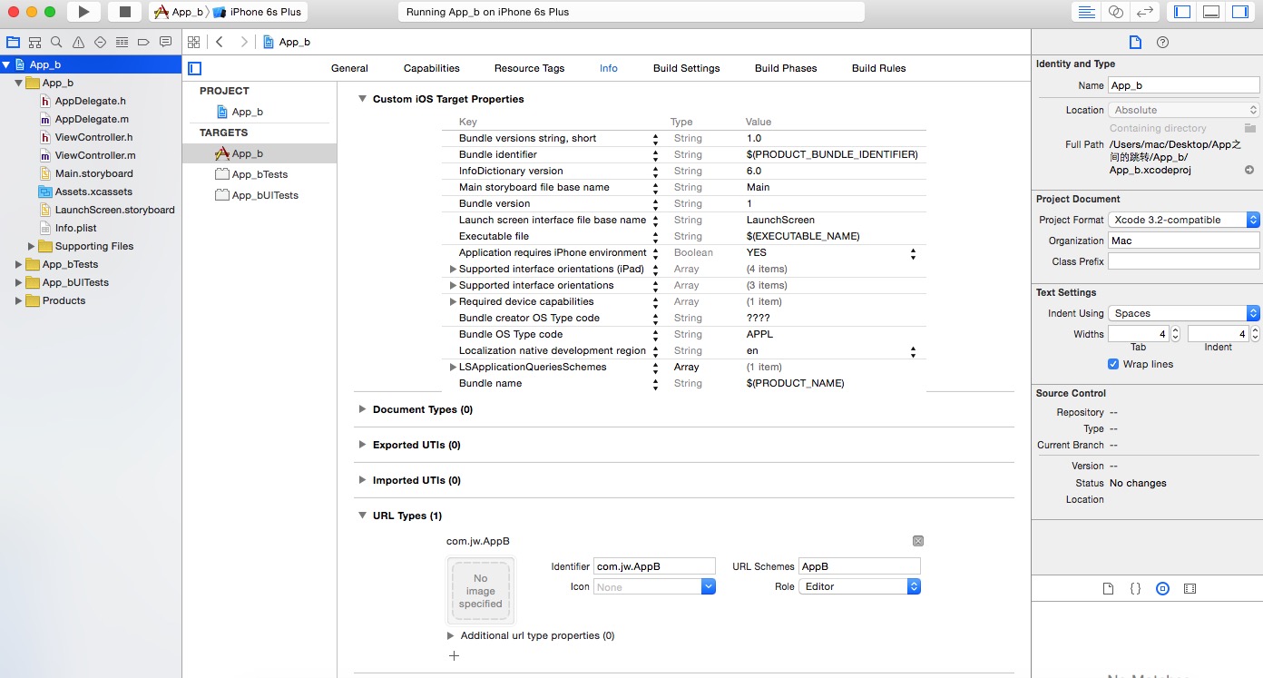Click the related items grid icon
Viewport: 1263px width, 678px height.
(x=193, y=42)
